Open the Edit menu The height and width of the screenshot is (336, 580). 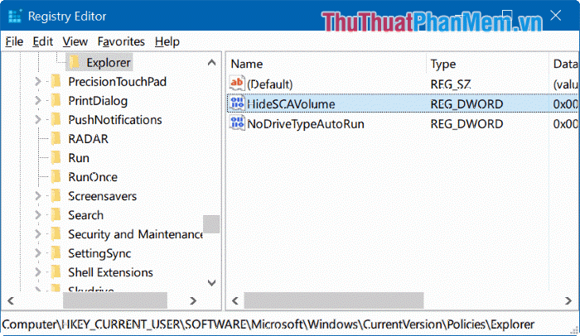[43, 41]
